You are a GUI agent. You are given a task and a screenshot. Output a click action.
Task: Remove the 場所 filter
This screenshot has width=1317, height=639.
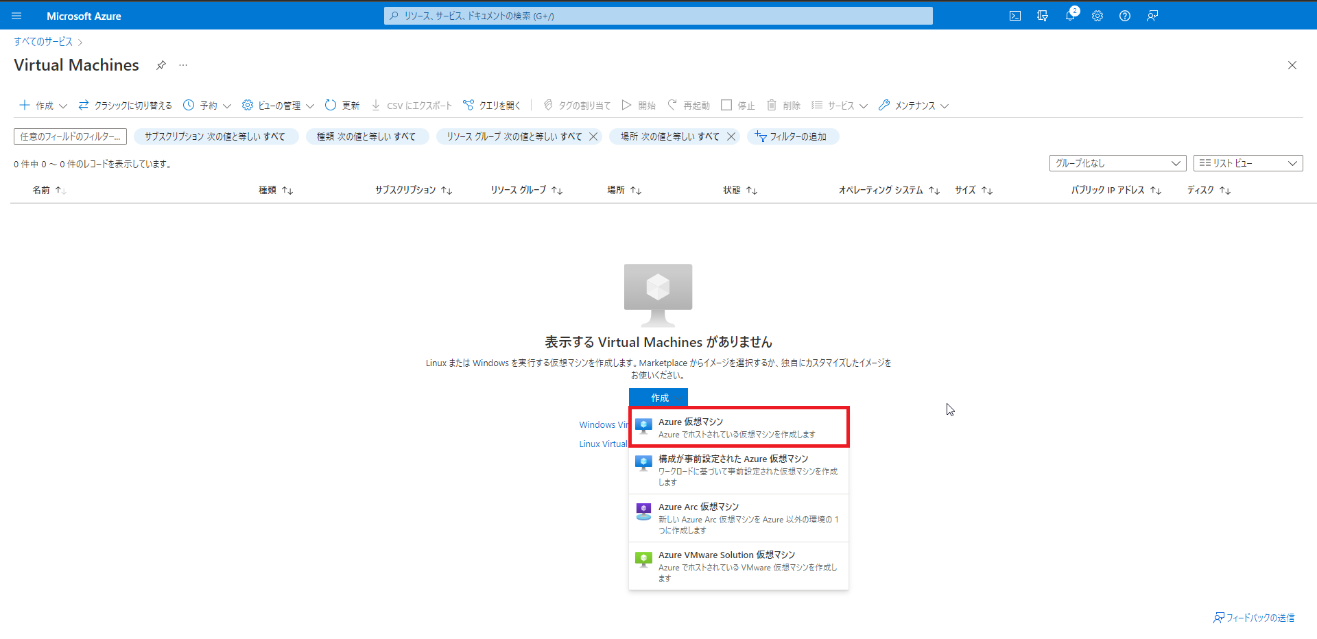point(731,136)
